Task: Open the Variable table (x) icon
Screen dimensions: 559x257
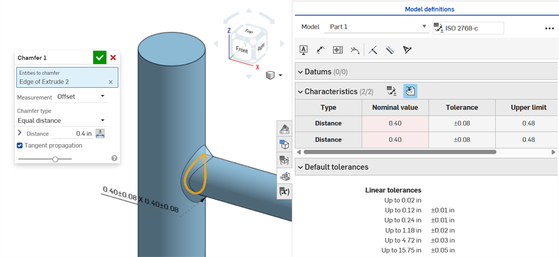Action: point(285,192)
